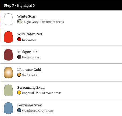The height and width of the screenshot is (116, 122).
Task: Open the Wild Rider Red paint name
Action: point(30,34)
